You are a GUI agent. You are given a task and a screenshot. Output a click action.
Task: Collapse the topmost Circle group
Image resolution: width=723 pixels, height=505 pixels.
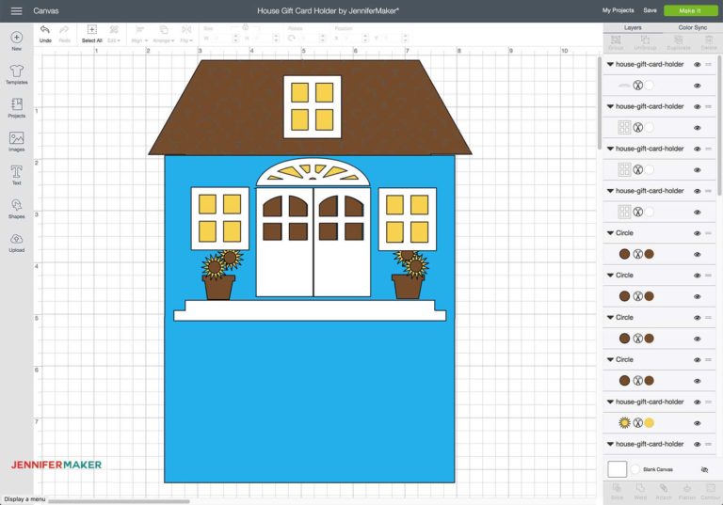[x=610, y=233]
